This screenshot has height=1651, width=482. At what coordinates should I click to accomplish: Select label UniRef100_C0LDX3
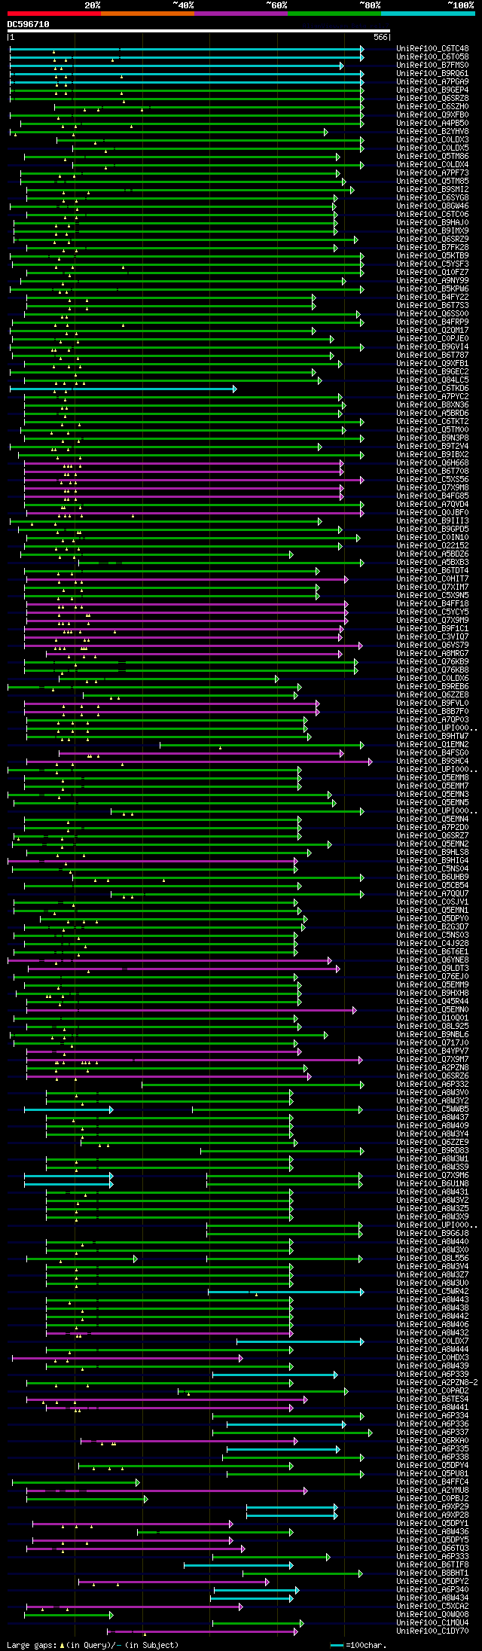(432, 140)
